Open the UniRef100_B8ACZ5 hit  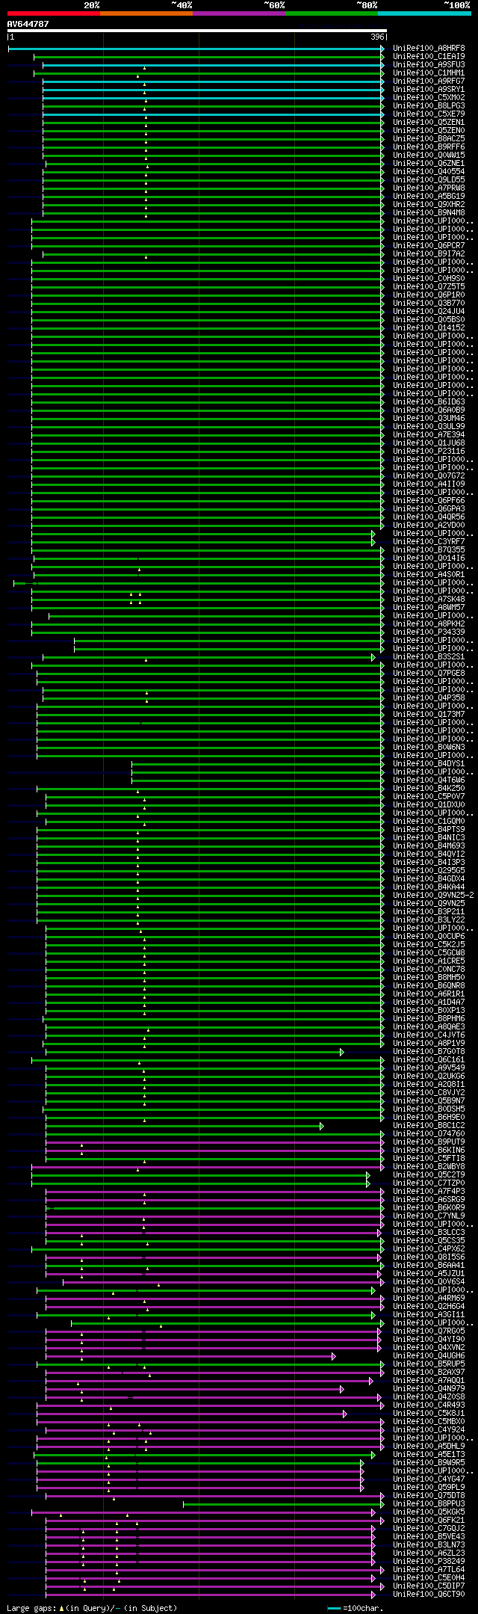click(x=429, y=139)
